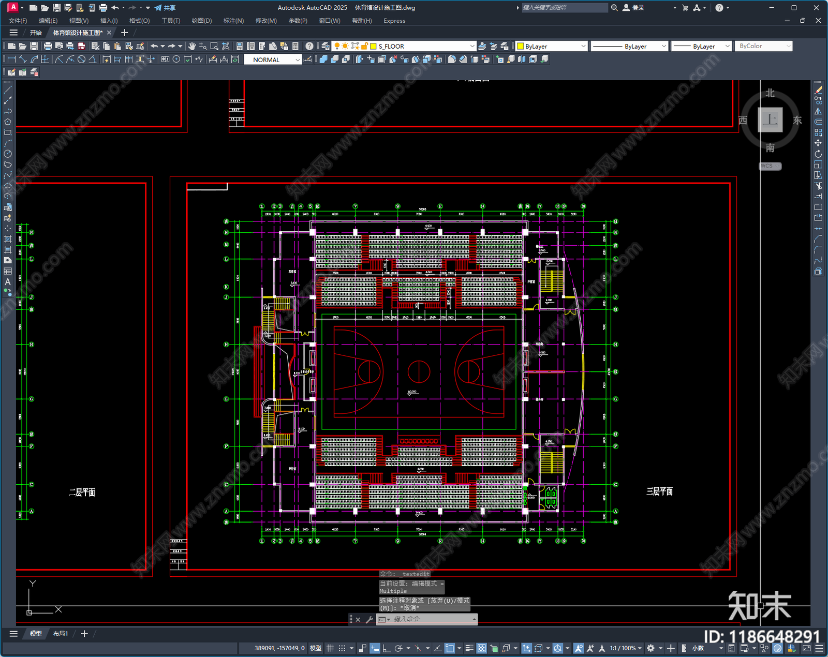Screen dimensions: 828x657
Task: Open the ByLayer linetype dropdown
Action: click(x=629, y=46)
